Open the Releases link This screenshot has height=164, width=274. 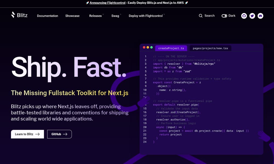(x=95, y=16)
